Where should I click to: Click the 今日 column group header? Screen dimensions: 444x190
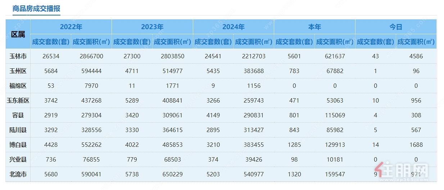coord(396,27)
